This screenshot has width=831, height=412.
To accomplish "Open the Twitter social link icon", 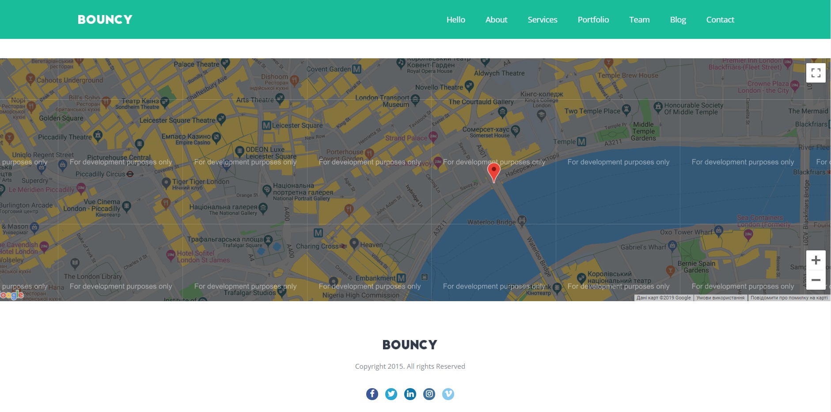I will 391,394.
